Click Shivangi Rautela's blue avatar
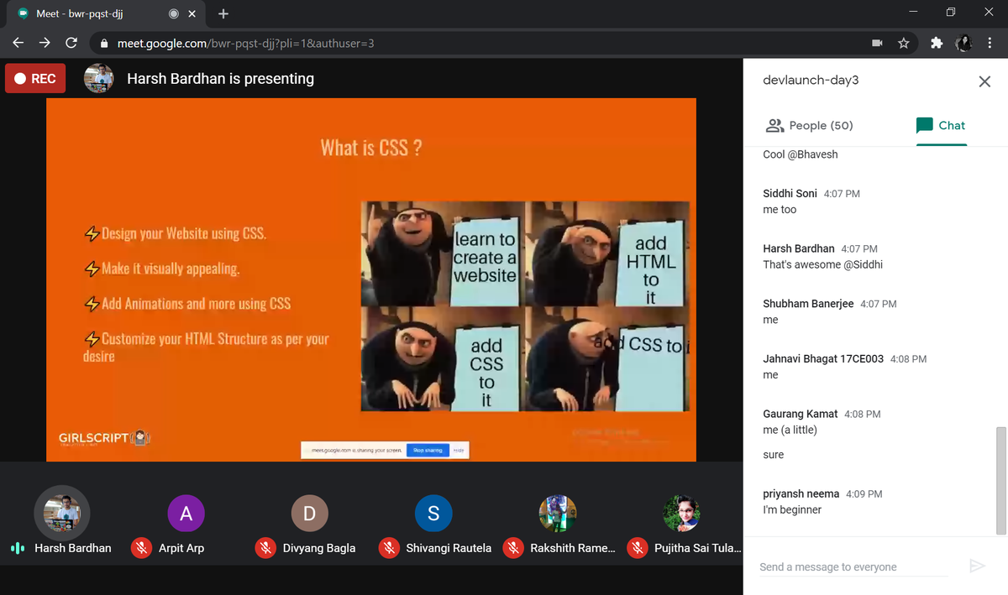The width and height of the screenshot is (1008, 595). coord(433,514)
